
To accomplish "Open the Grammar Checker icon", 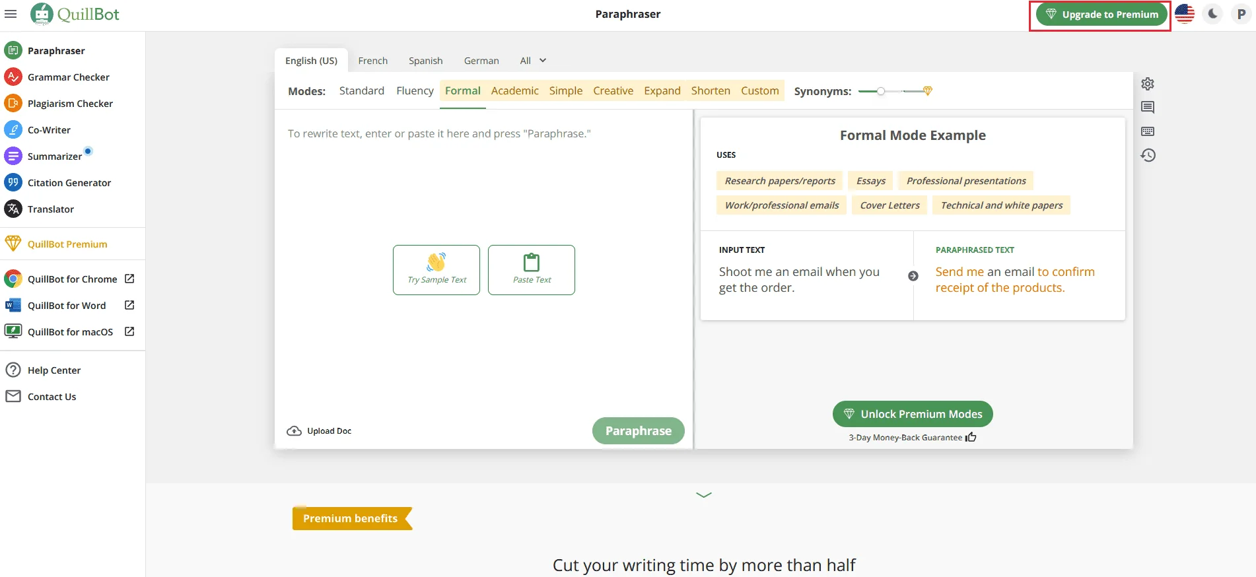I will click(x=13, y=77).
